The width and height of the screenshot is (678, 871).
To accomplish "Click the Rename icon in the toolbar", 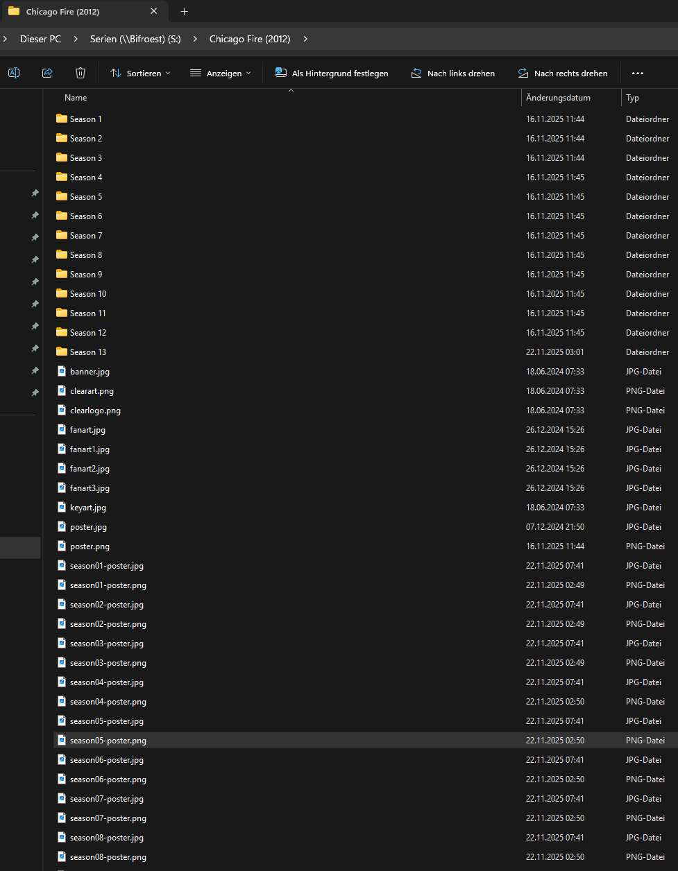I will click(x=14, y=73).
